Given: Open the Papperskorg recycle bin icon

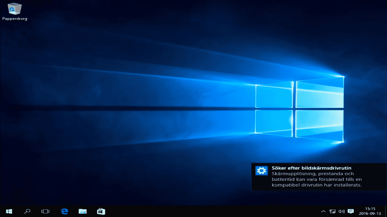Looking at the screenshot, I should pyautogui.click(x=15, y=8).
